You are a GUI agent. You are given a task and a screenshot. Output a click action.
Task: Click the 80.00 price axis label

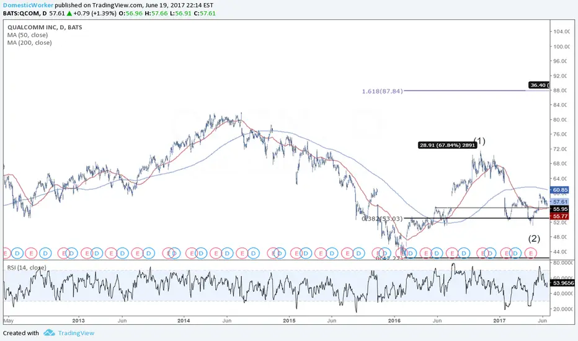pyautogui.click(x=559, y=120)
